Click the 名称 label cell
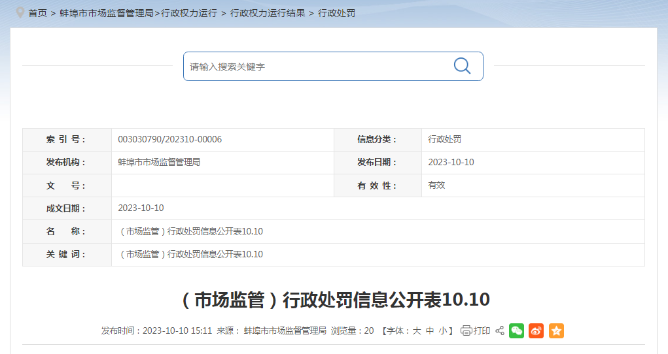The height and width of the screenshot is (354, 668). click(67, 231)
